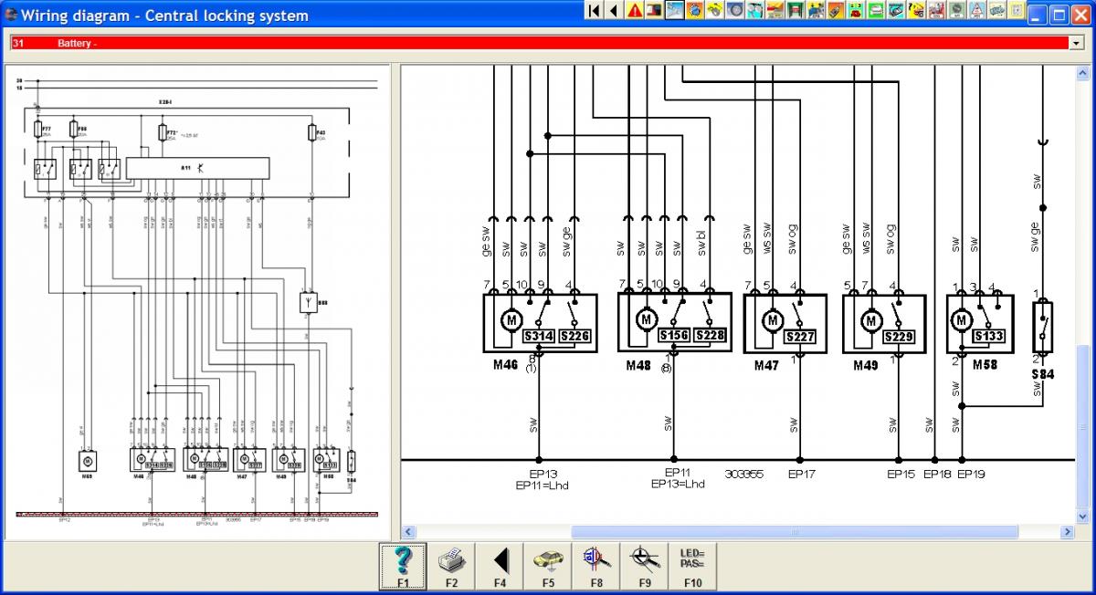Viewport: 1096px width, 595px height.
Task: Click the red warning triangle toolbar icon
Action: point(634,11)
